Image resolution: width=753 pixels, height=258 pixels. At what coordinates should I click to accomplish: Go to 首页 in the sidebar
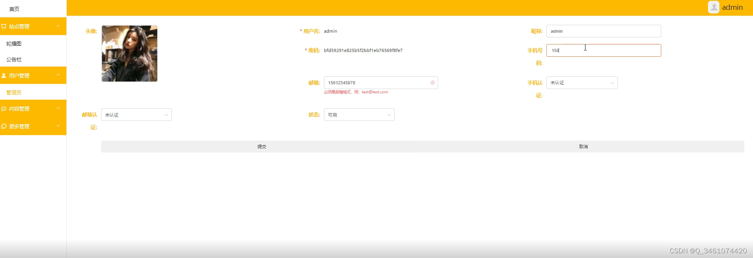[x=14, y=9]
